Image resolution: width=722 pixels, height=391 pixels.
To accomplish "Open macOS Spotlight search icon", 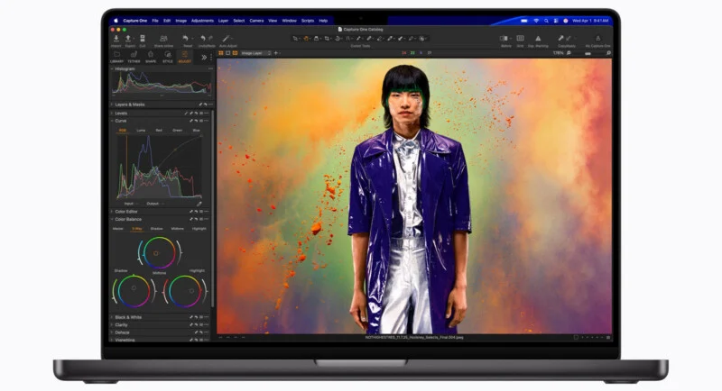I will [546, 21].
